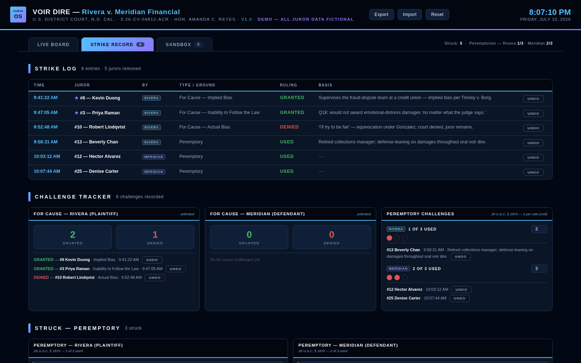581x363 pixels.
Task: Edit Meridian peremptory limit number field
Action: 539,269
